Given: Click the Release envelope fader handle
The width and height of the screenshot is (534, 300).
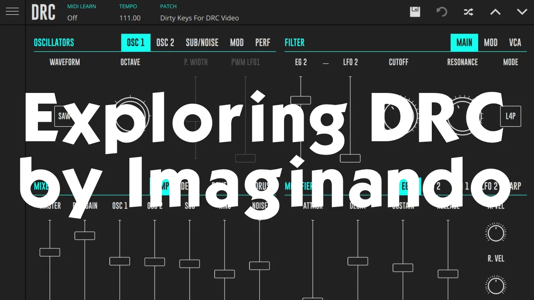Looking at the screenshot, I should tap(448, 274).
